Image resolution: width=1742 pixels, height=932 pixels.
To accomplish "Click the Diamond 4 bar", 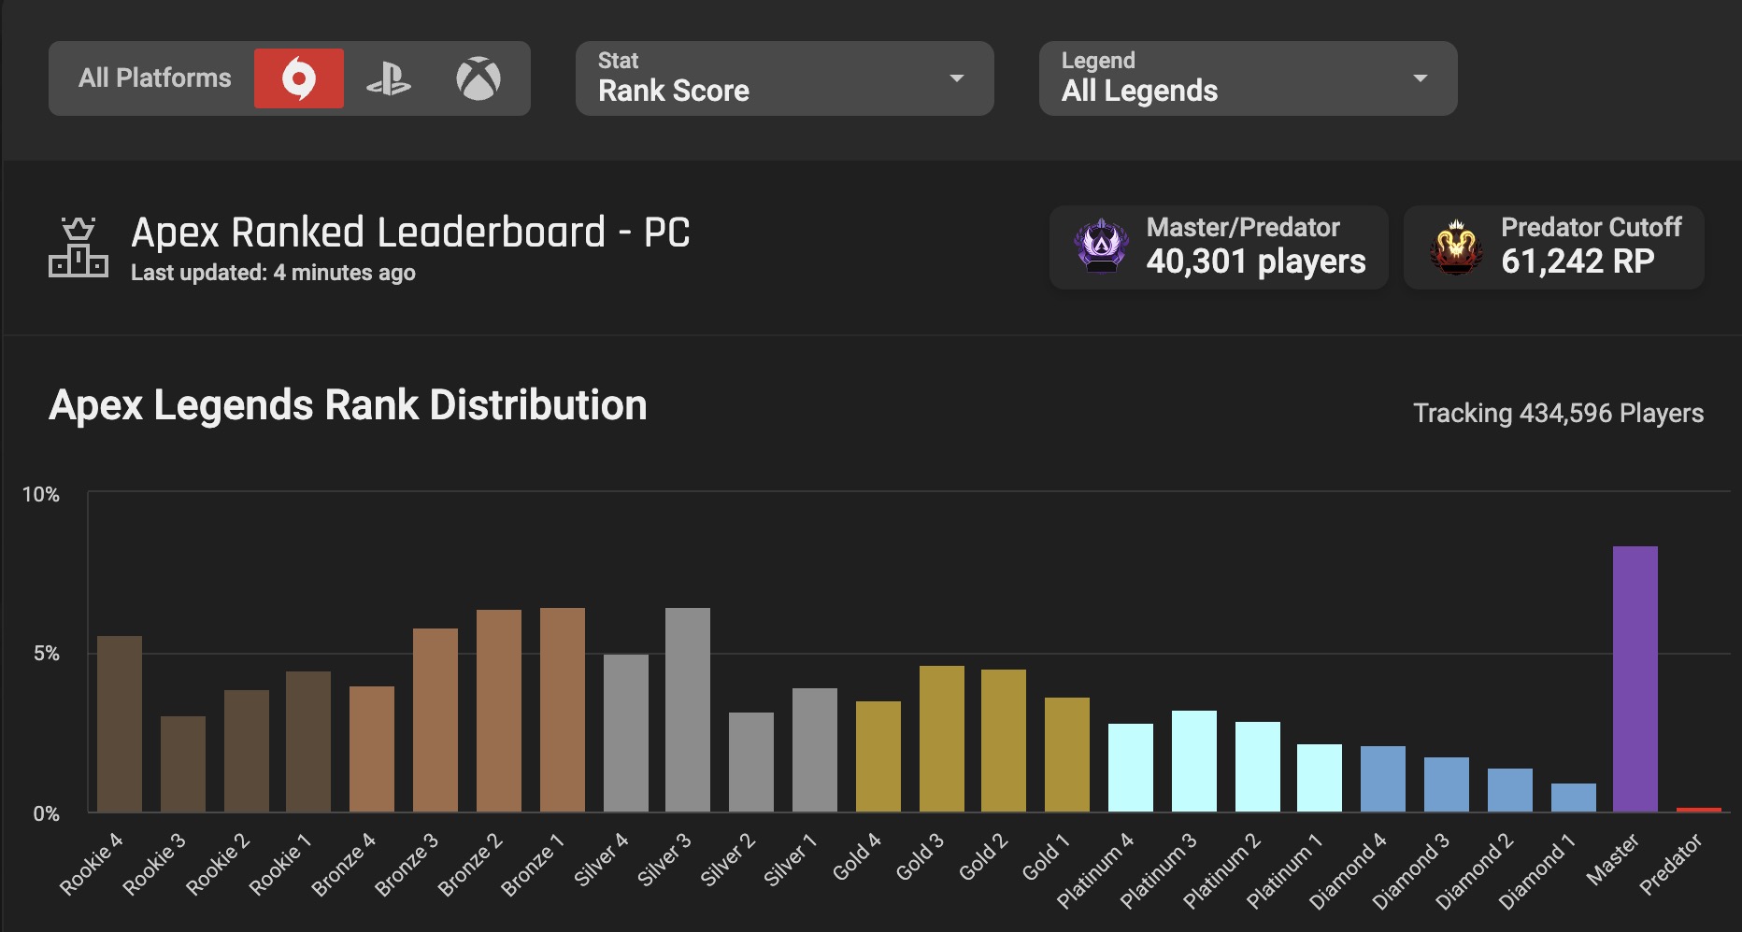I will tap(1382, 779).
